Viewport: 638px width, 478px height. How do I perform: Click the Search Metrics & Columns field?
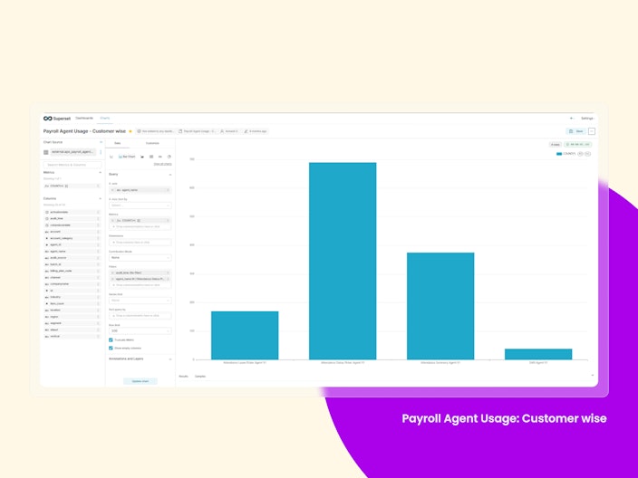72,165
